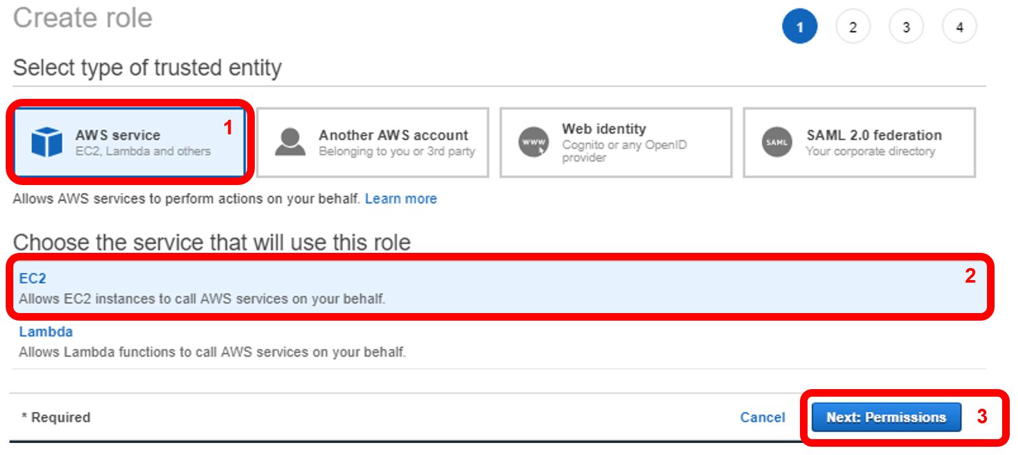The width and height of the screenshot is (1018, 455).
Task: Click the EC2 service link
Action: point(32,278)
